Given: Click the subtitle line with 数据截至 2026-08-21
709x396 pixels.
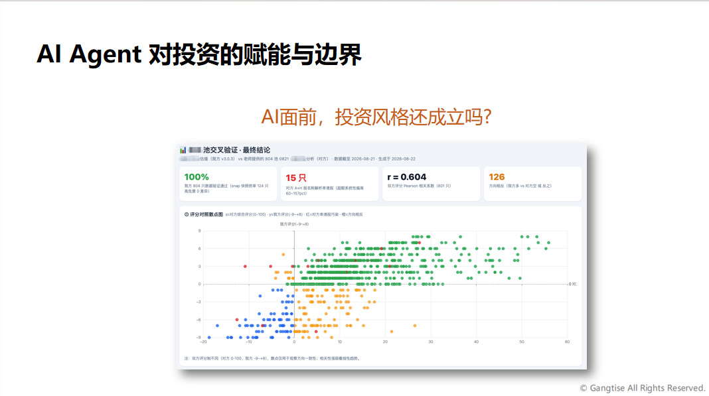Looking at the screenshot, I should click(x=297, y=159).
